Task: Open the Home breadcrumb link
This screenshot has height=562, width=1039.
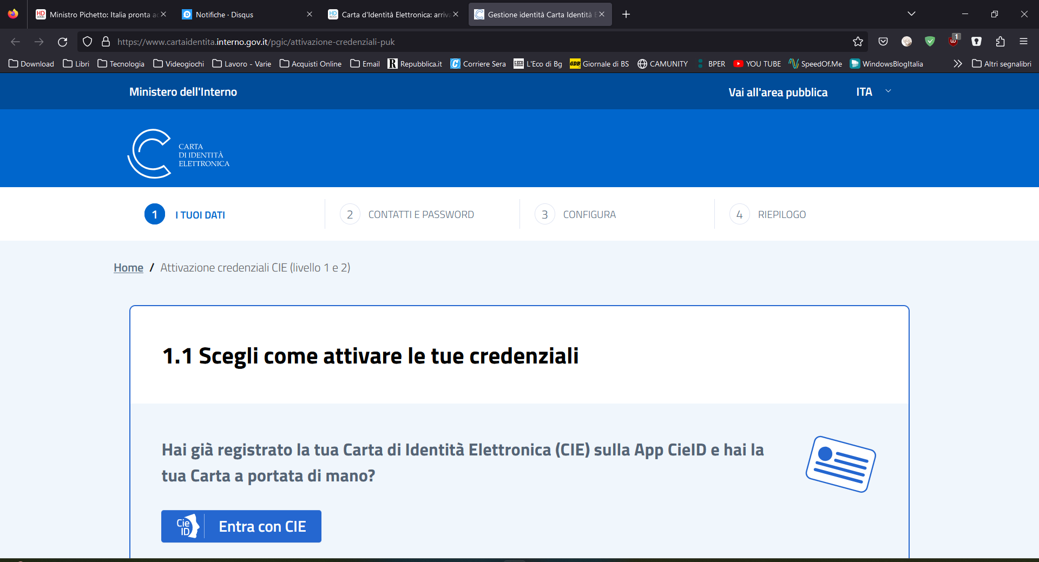Action: [128, 267]
